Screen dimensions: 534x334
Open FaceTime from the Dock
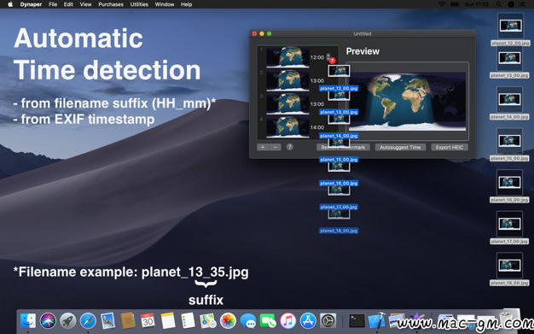(x=268, y=320)
